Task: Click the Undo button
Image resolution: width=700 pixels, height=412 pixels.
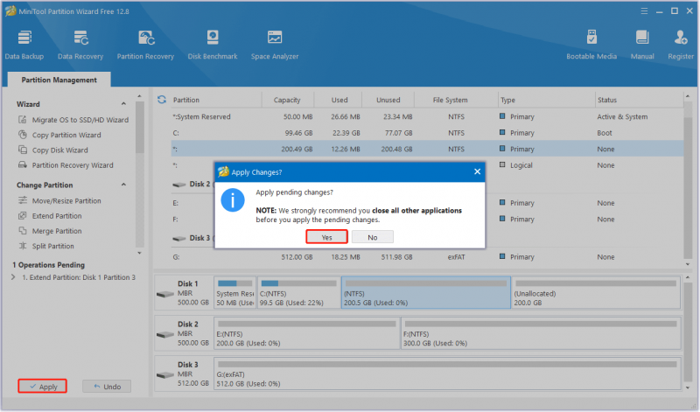Action: 107,387
